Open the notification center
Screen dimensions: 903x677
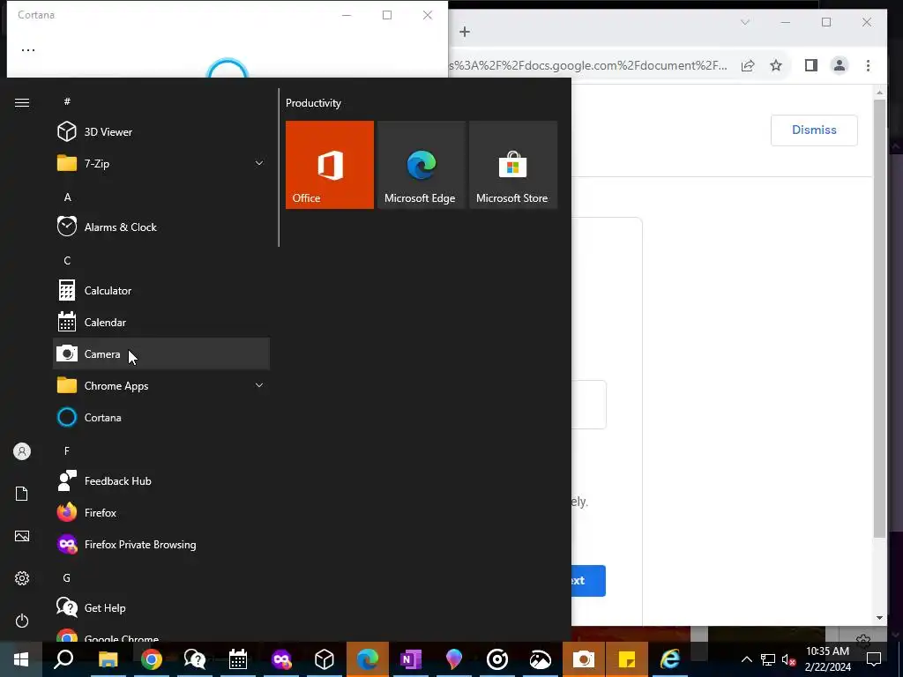point(874,659)
